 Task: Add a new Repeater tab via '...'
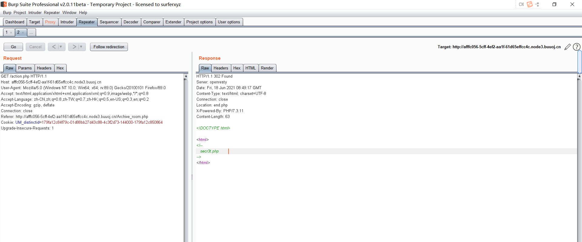click(x=32, y=32)
